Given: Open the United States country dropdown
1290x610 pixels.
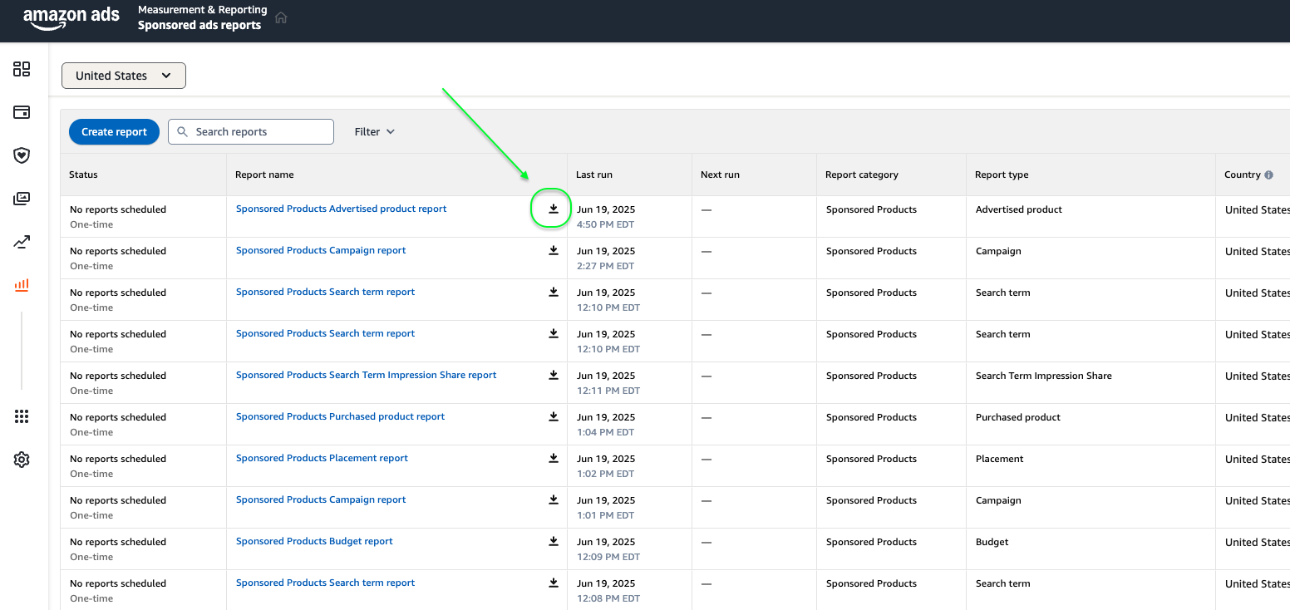Looking at the screenshot, I should tap(124, 76).
